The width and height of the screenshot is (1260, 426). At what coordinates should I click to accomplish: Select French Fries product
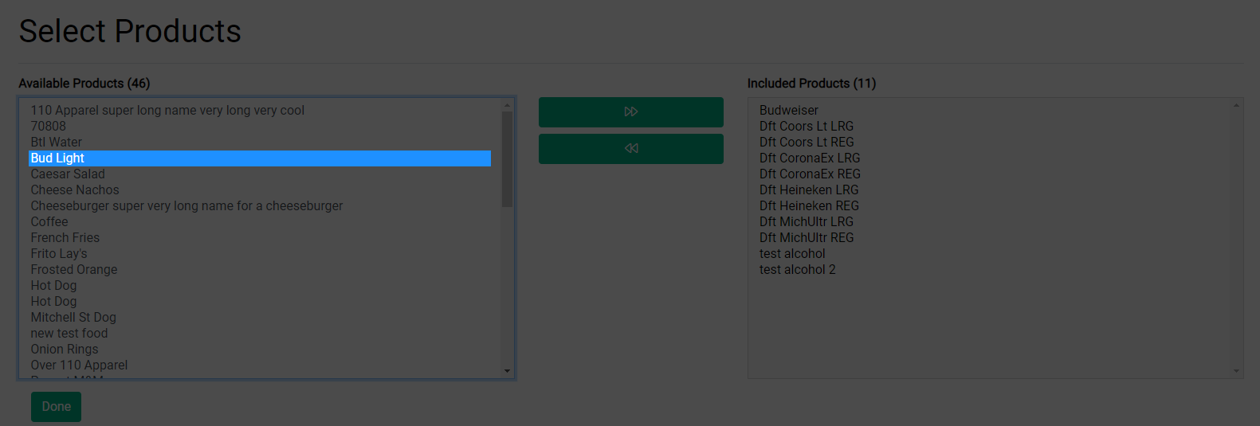260,238
